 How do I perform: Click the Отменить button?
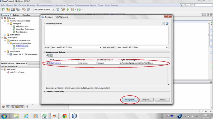click(x=146, y=100)
